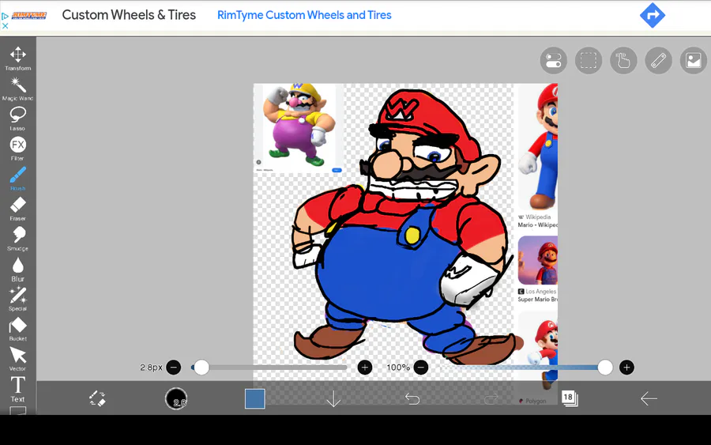The width and height of the screenshot is (711, 445).
Task: Open brush settings showing 2.8 size
Action: click(176, 398)
